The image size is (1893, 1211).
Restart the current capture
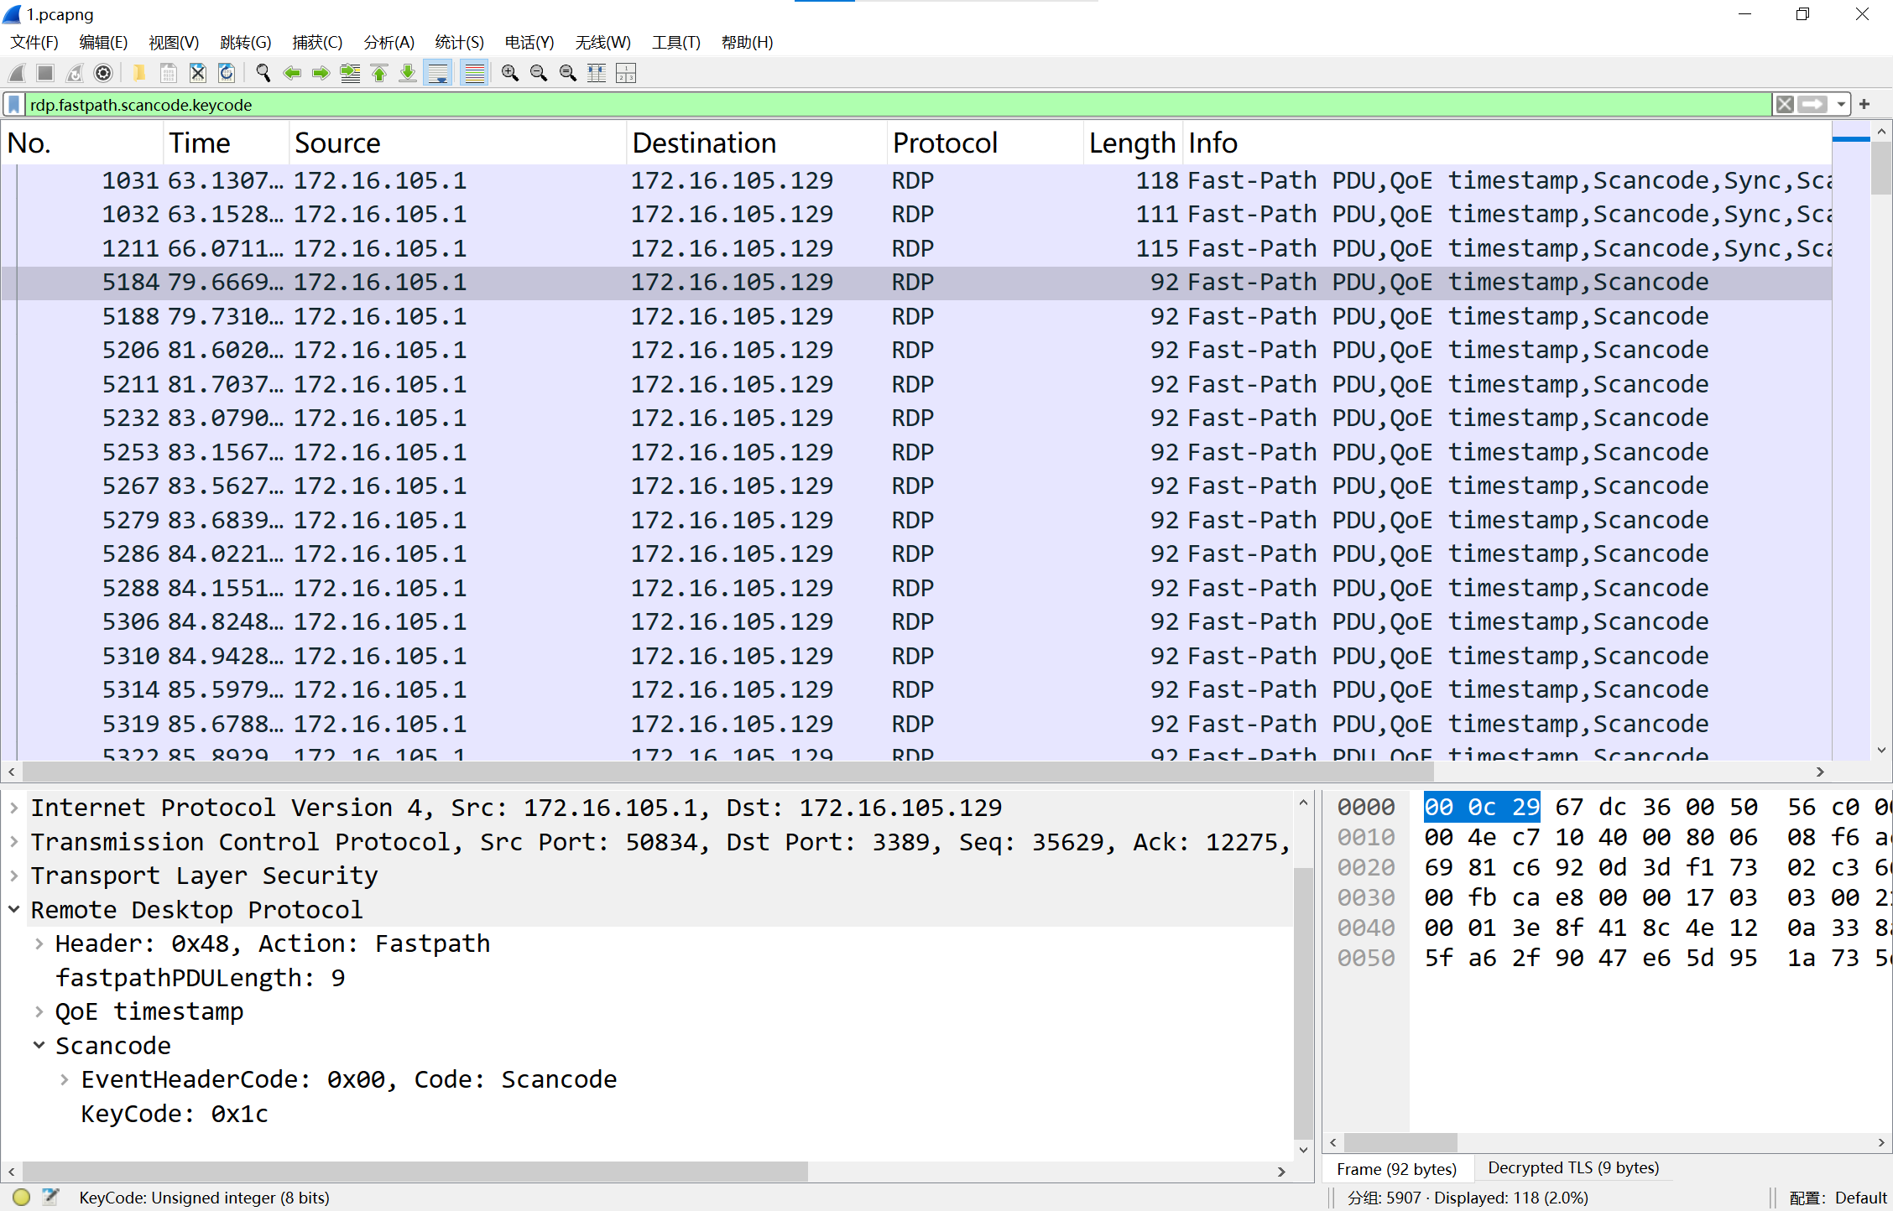75,74
